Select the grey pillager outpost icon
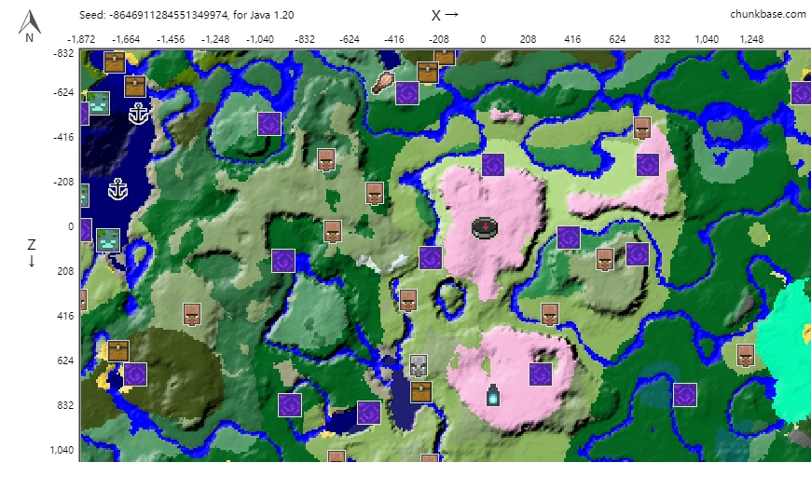The height and width of the screenshot is (503, 811). pos(419,365)
